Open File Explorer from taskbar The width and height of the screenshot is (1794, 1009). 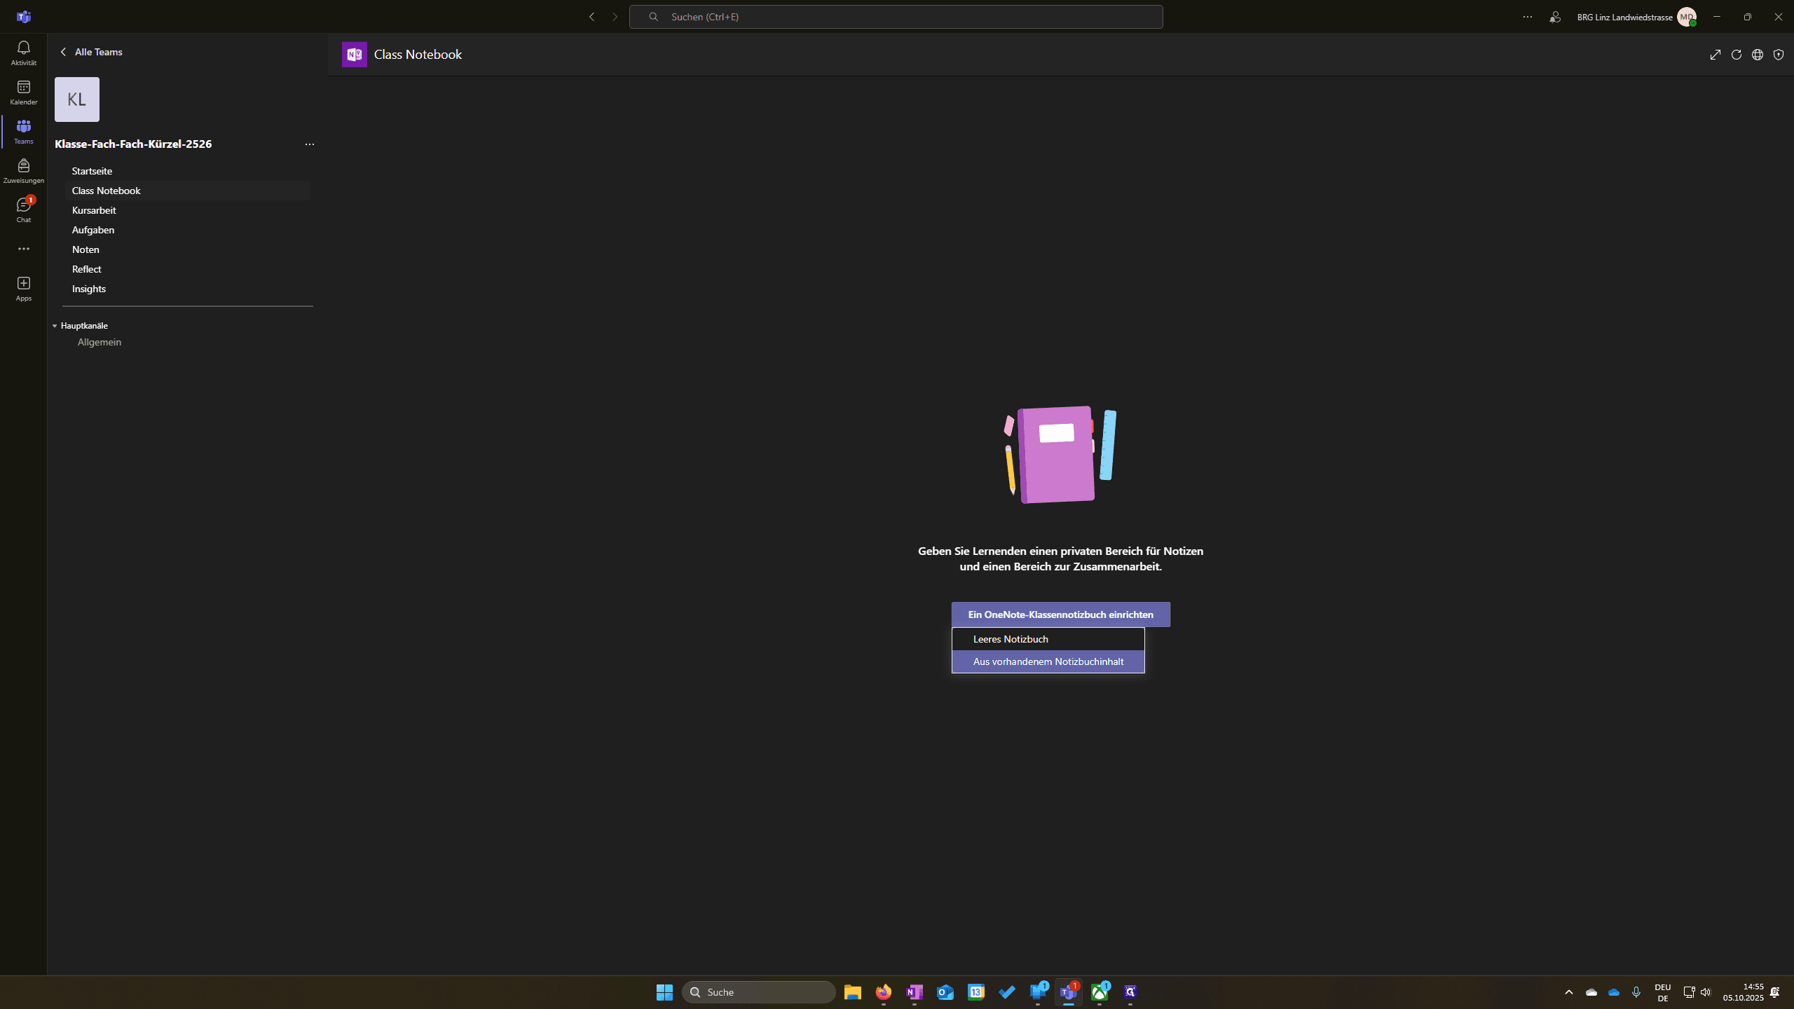click(852, 992)
